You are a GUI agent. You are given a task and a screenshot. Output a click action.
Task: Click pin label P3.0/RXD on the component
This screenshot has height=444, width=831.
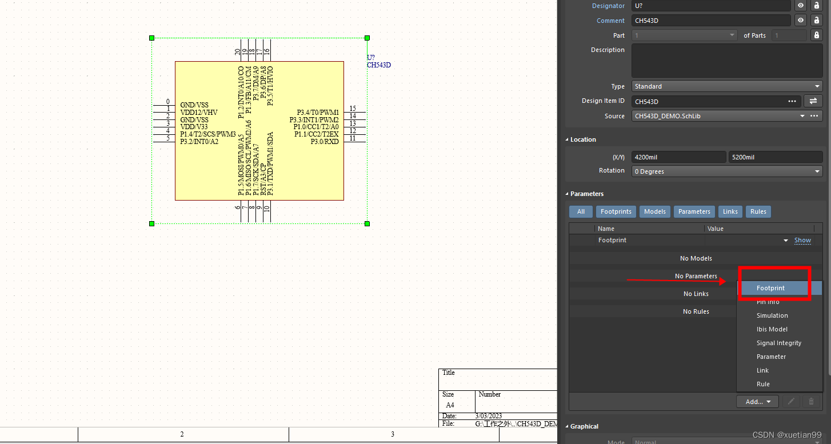325,142
